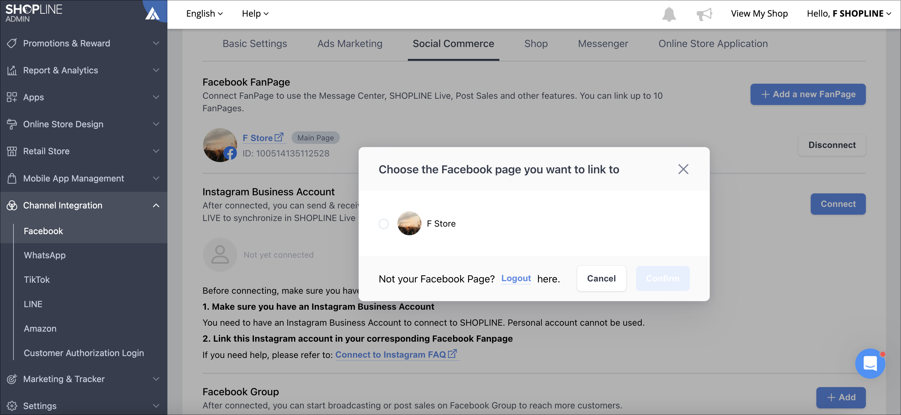Image resolution: width=901 pixels, height=415 pixels.
Task: Expand the Marketing & Tracker chevron
Action: pyautogui.click(x=156, y=379)
